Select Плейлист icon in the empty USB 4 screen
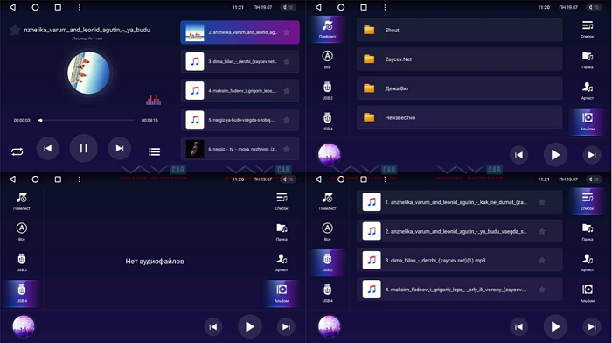This screenshot has width=612, height=343. point(22,200)
